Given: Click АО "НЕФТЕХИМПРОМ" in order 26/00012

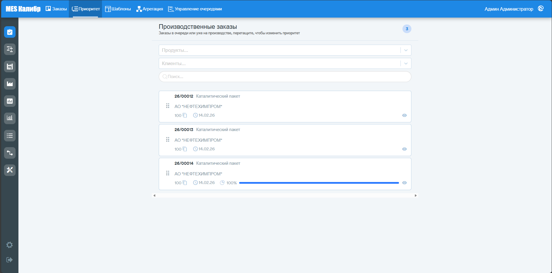Looking at the screenshot, I should pyautogui.click(x=198, y=107).
